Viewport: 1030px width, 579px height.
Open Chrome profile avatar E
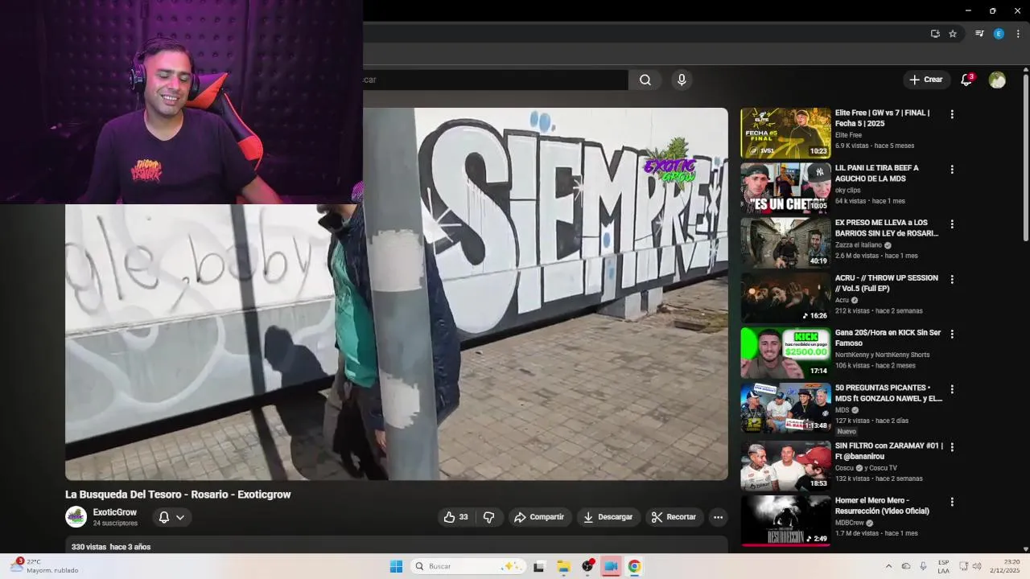tap(999, 34)
